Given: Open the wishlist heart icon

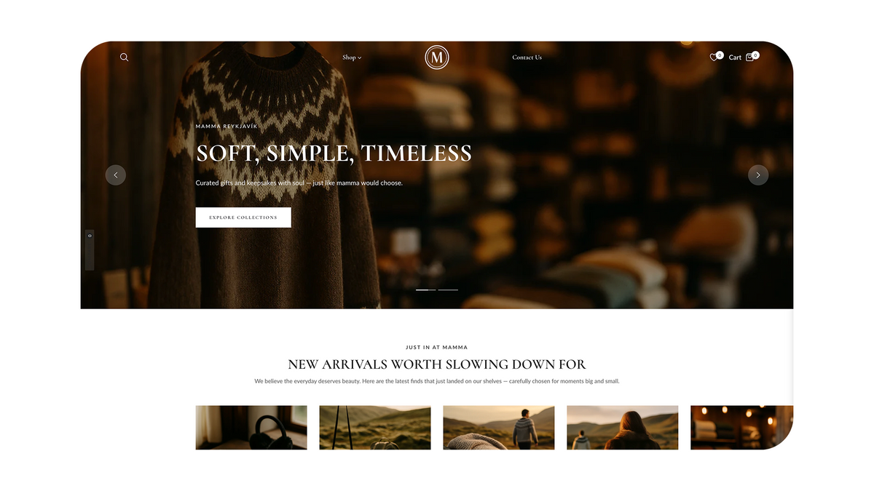Looking at the screenshot, I should 714,57.
